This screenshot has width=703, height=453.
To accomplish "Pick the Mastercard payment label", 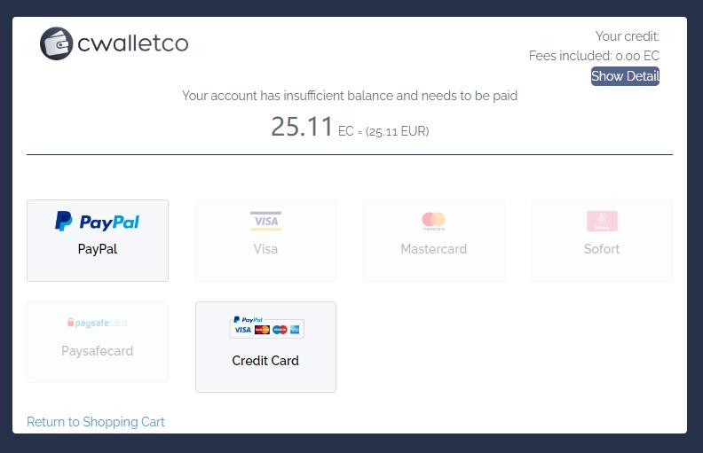I will (433, 249).
